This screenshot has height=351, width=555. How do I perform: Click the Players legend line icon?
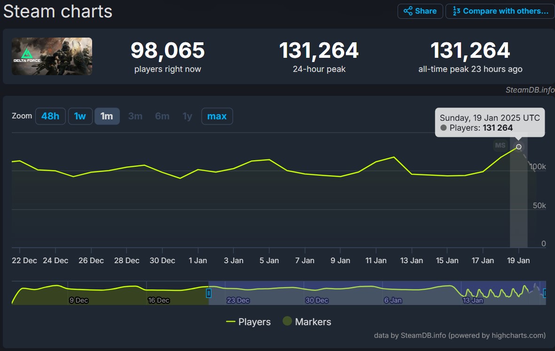pyautogui.click(x=230, y=321)
